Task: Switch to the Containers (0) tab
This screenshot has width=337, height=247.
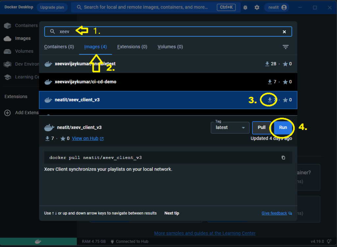Action: (59, 47)
